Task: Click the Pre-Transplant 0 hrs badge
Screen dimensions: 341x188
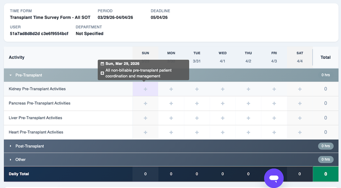Action: coord(326,75)
